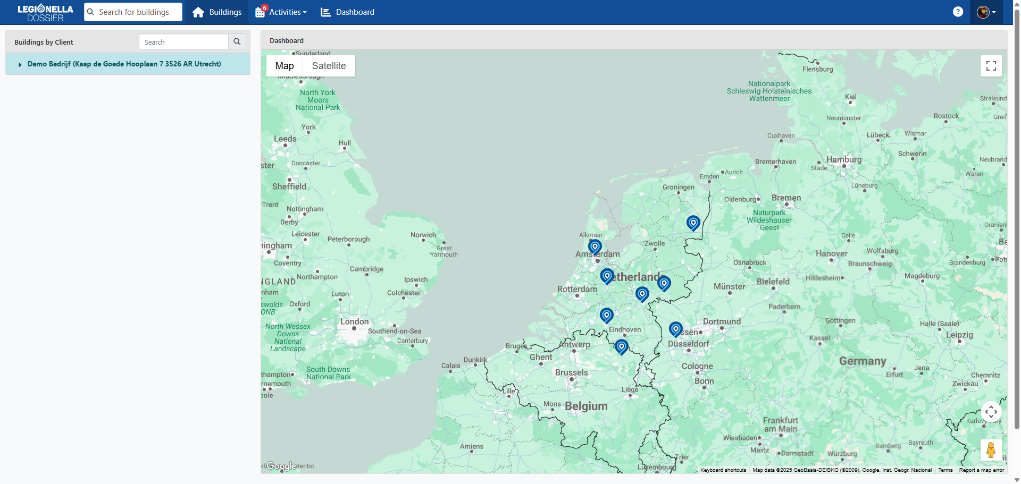Click the search magnifier button in Buildings panel
This screenshot has width=1021, height=484.
(237, 42)
